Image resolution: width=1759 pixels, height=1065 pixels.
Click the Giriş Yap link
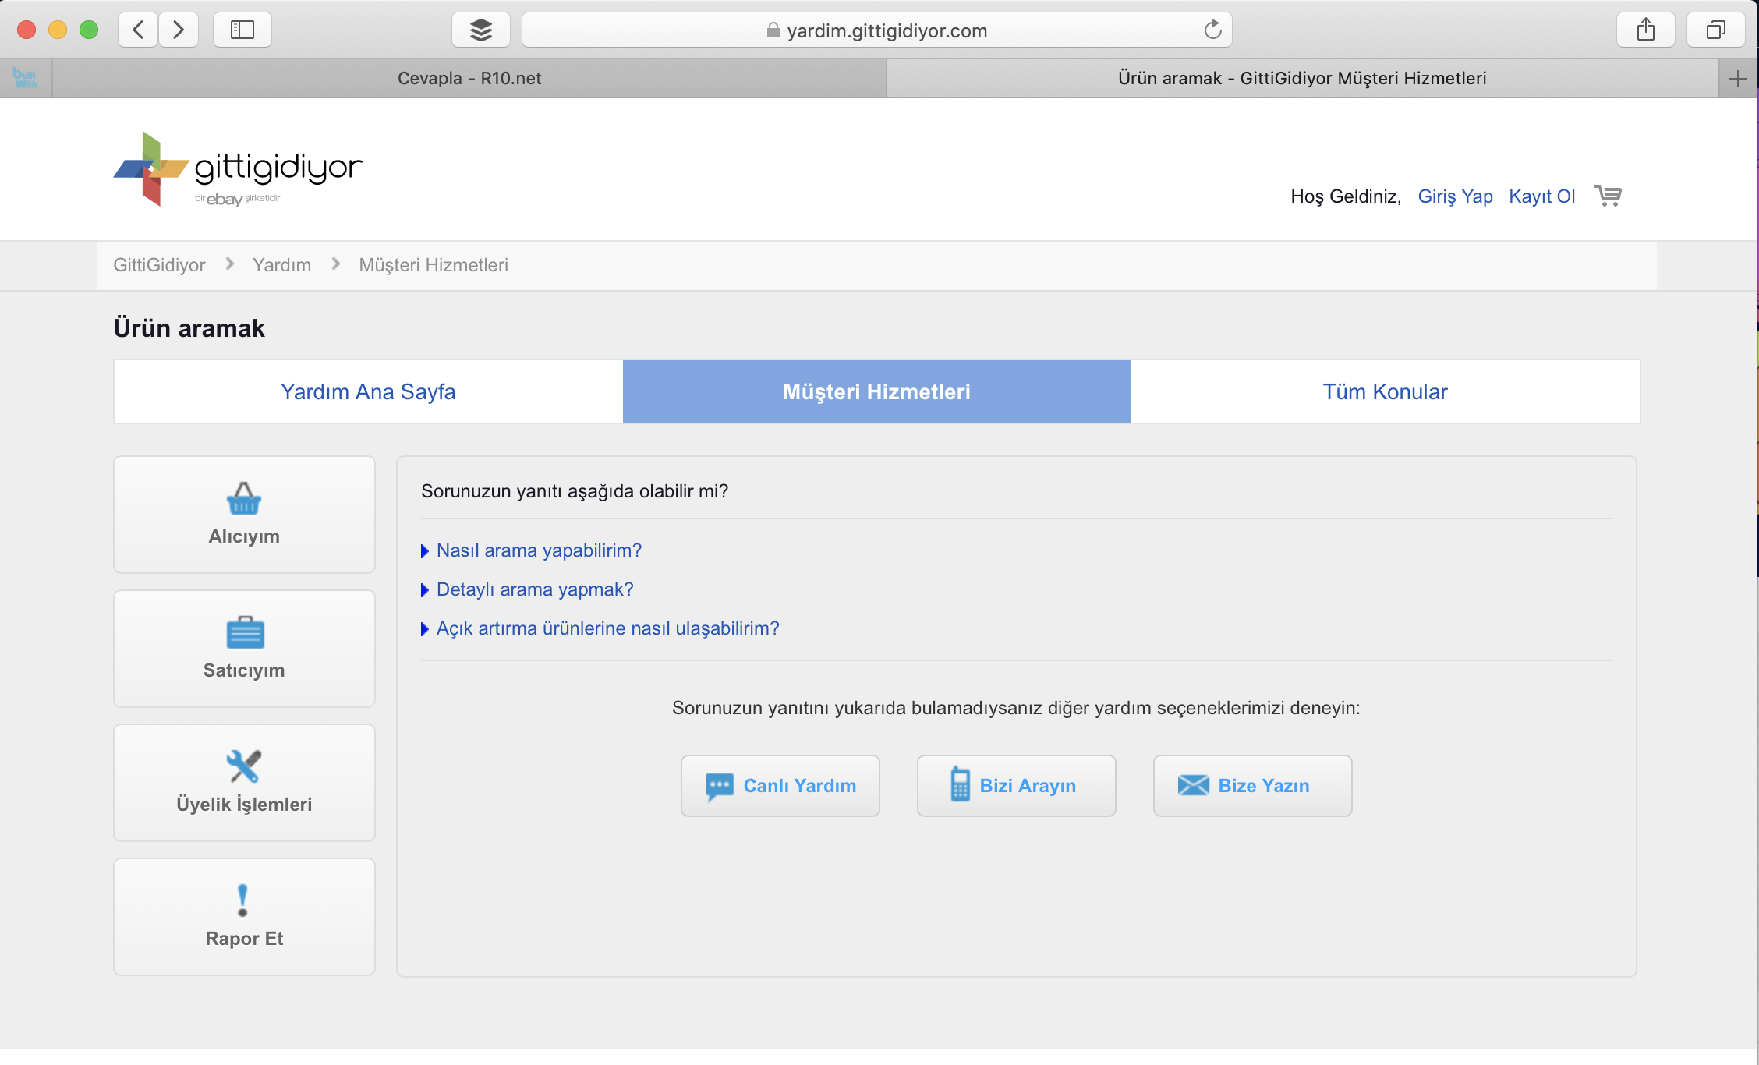(1455, 196)
